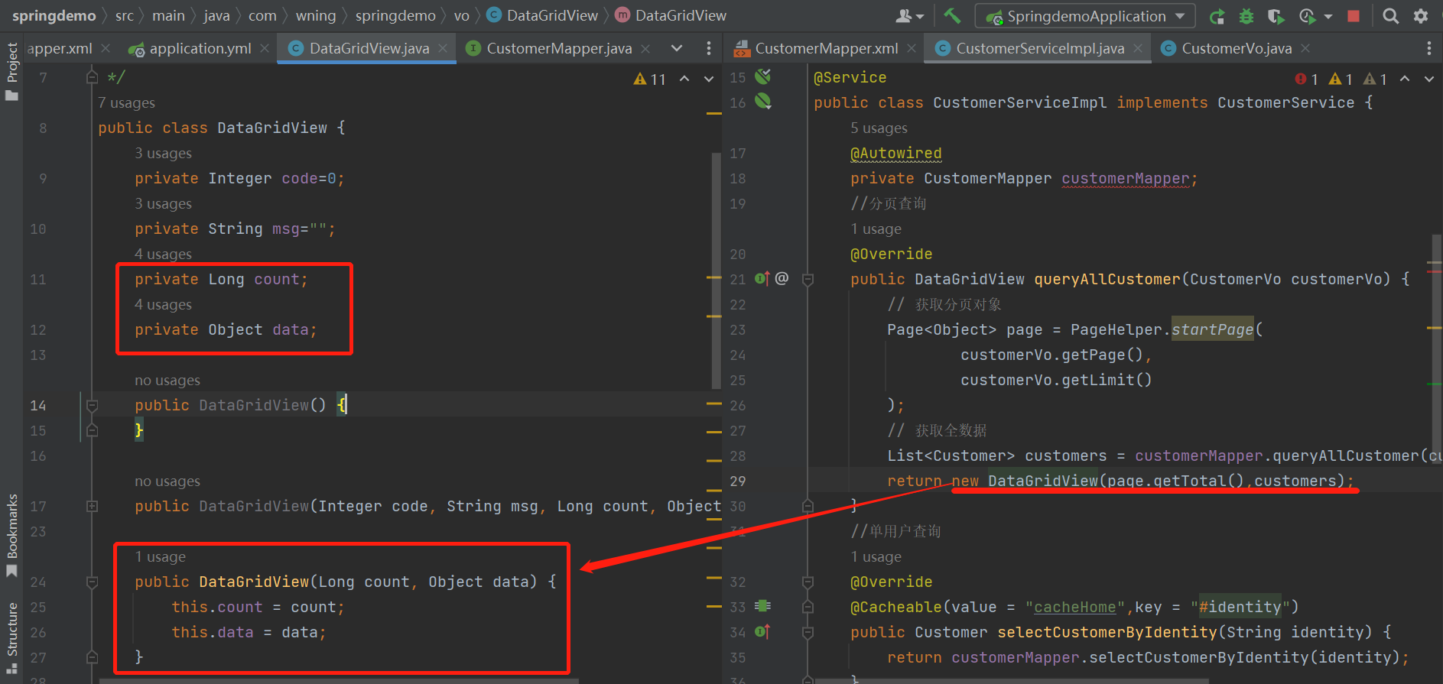Click the cacheable gutter icon on line 33
The image size is (1443, 684).
tap(762, 606)
